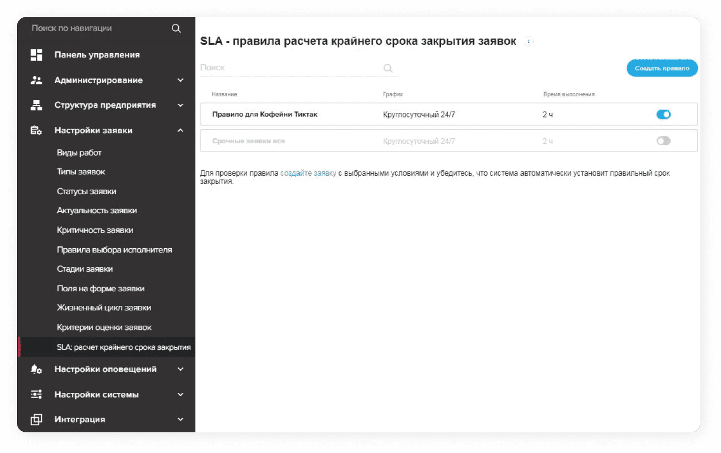721x453 pixels.
Task: Expand the Интеграция chevron
Action: (x=180, y=420)
